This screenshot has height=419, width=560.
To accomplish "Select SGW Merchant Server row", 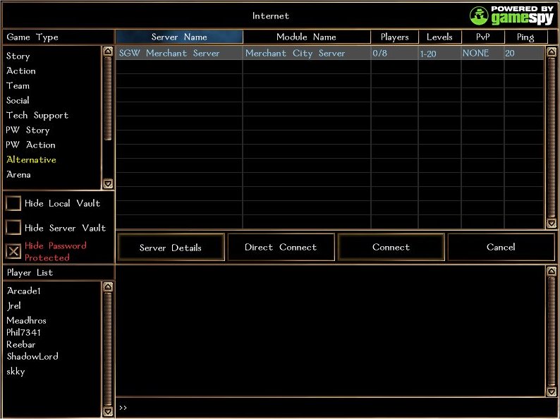I will coord(330,53).
